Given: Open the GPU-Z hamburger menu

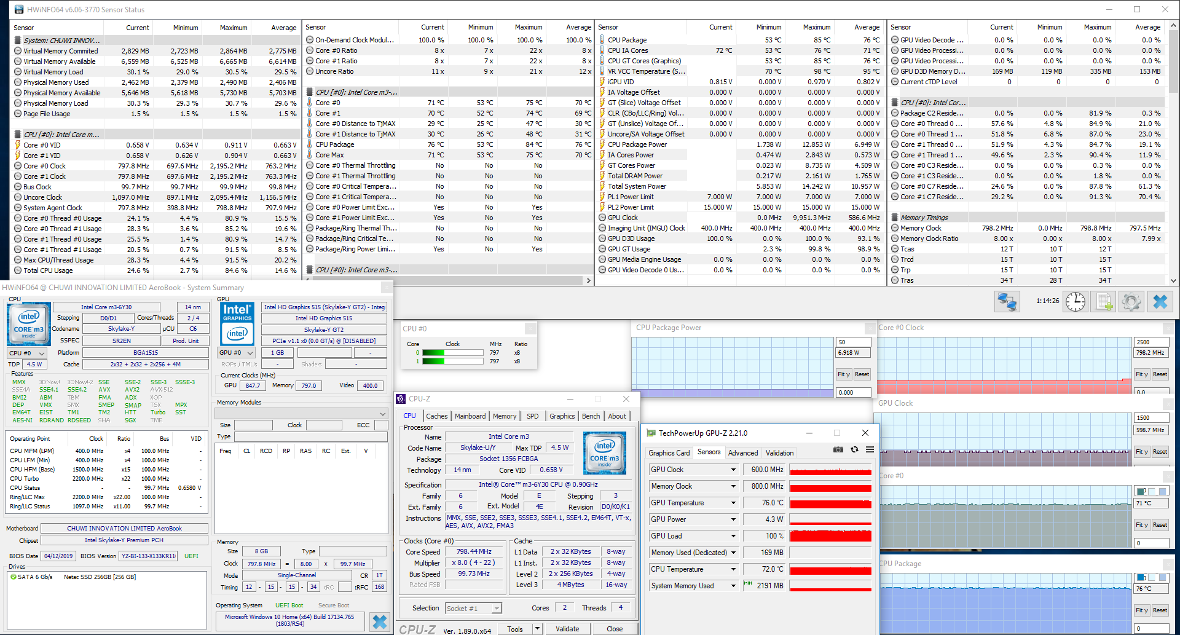Looking at the screenshot, I should [870, 449].
